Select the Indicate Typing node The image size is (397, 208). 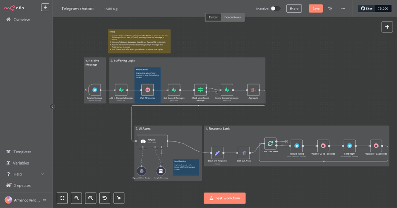click(x=296, y=146)
